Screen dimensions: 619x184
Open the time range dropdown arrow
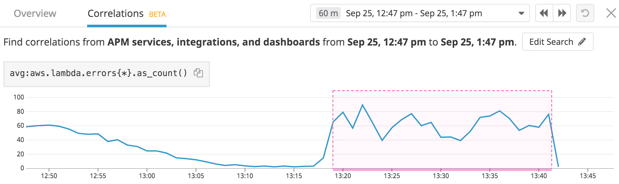pyautogui.click(x=521, y=13)
